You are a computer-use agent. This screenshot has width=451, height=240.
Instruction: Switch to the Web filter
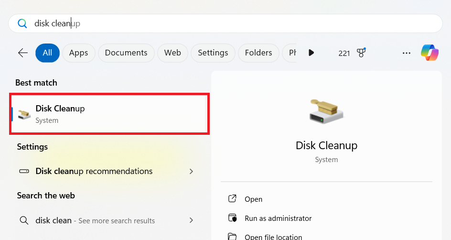point(172,53)
